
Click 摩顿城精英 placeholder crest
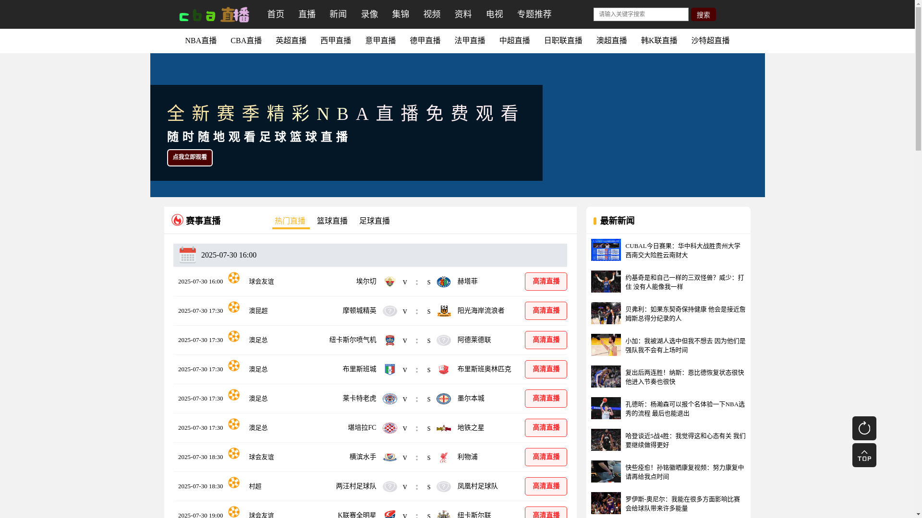[390, 311]
